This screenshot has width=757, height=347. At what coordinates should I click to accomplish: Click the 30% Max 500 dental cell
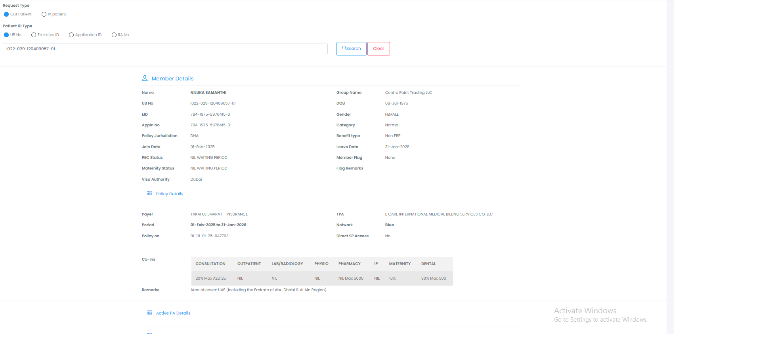pyautogui.click(x=433, y=278)
